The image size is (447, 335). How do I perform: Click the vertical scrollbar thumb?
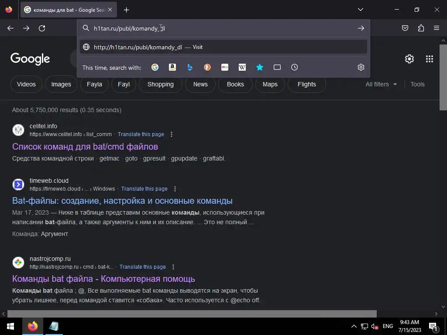[443, 77]
